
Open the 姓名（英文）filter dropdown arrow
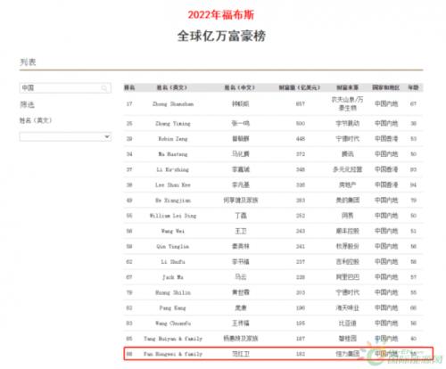(107, 136)
